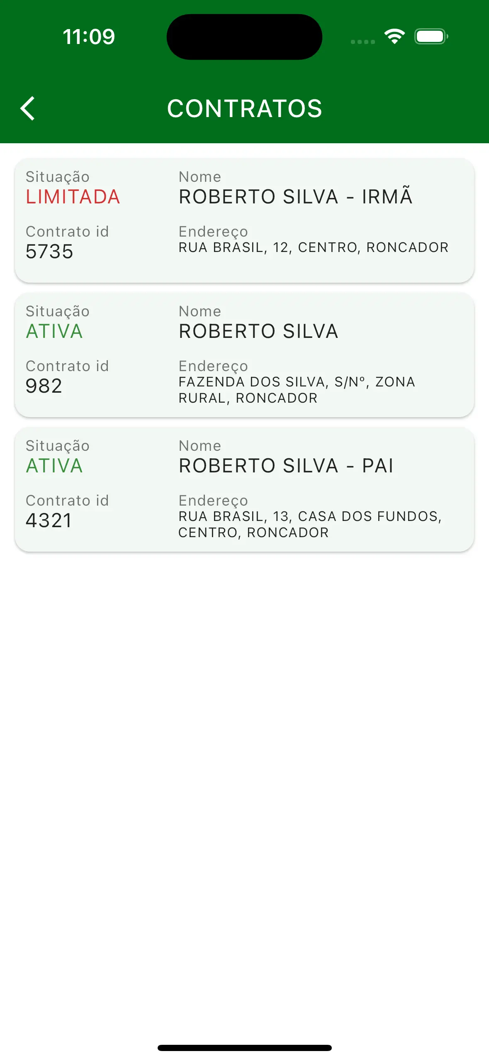This screenshot has width=489, height=1061.
Task: Tap address FAZENDA DOS SILVA, ZONA RURAL
Action: (x=297, y=390)
